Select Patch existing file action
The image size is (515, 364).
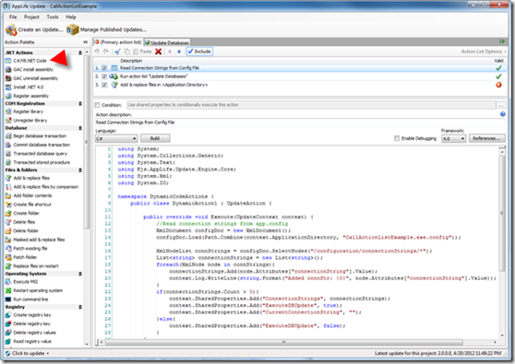pyautogui.click(x=26, y=249)
